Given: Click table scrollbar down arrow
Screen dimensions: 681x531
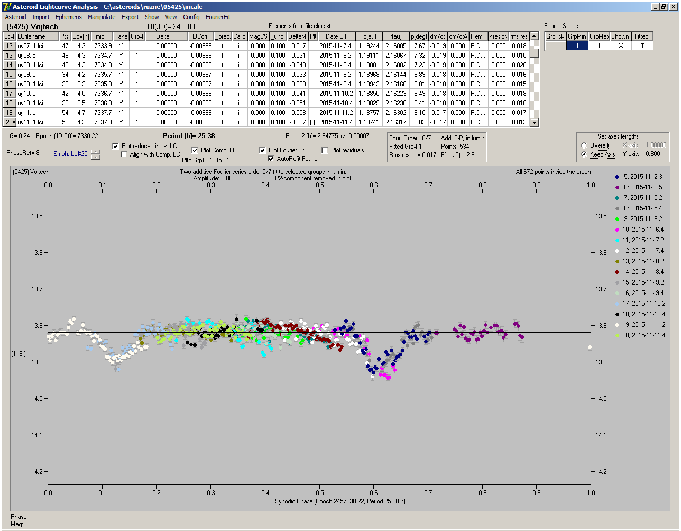Looking at the screenshot, I should [535, 122].
